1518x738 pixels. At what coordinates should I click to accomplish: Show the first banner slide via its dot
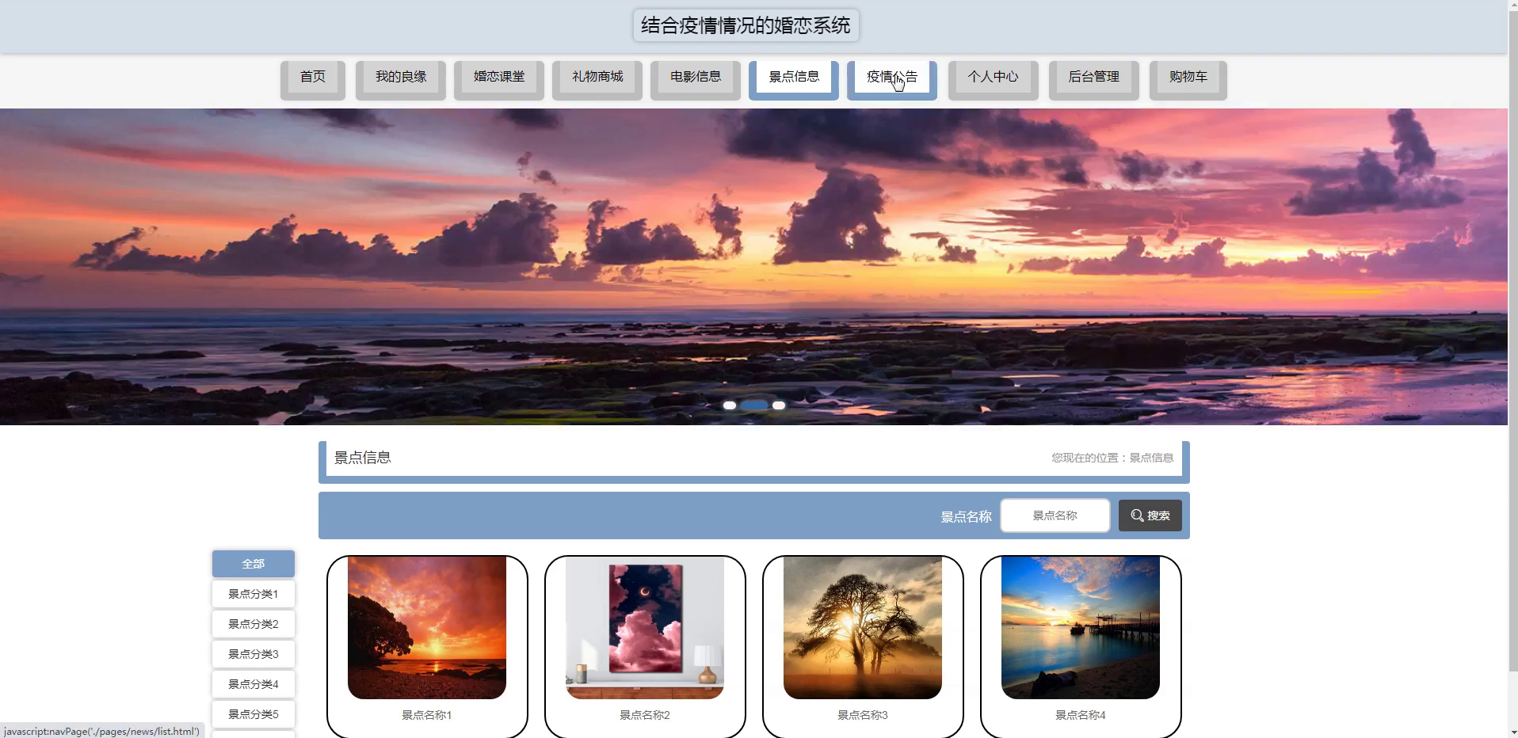pos(730,405)
